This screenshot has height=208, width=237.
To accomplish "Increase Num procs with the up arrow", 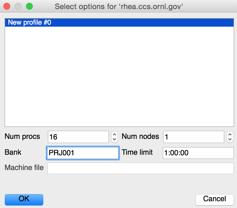I will click(114, 134).
